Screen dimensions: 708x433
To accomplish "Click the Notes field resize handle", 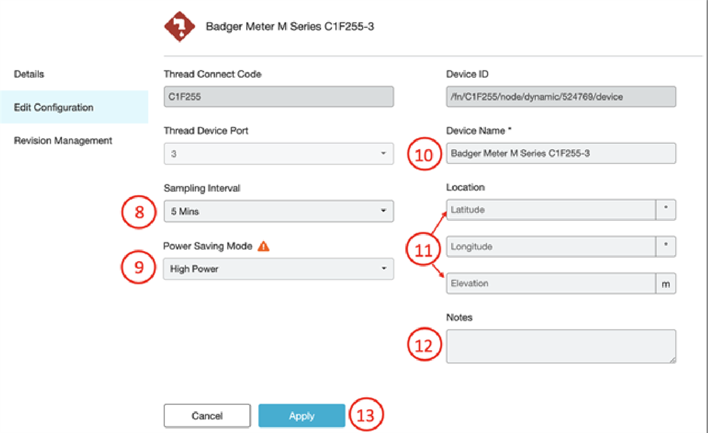I will 672,360.
